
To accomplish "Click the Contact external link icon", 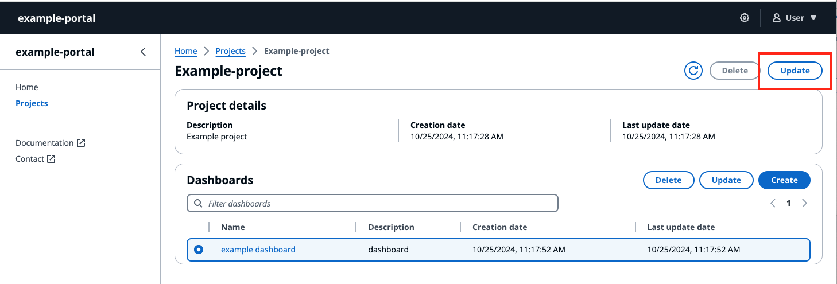I will pos(51,159).
